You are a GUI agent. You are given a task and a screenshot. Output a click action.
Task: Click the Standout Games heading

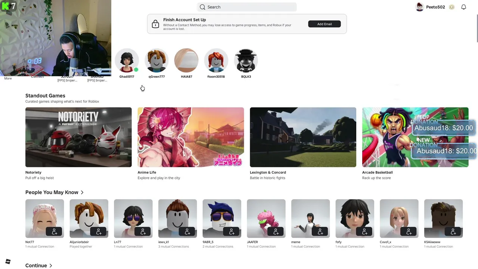coord(45,96)
